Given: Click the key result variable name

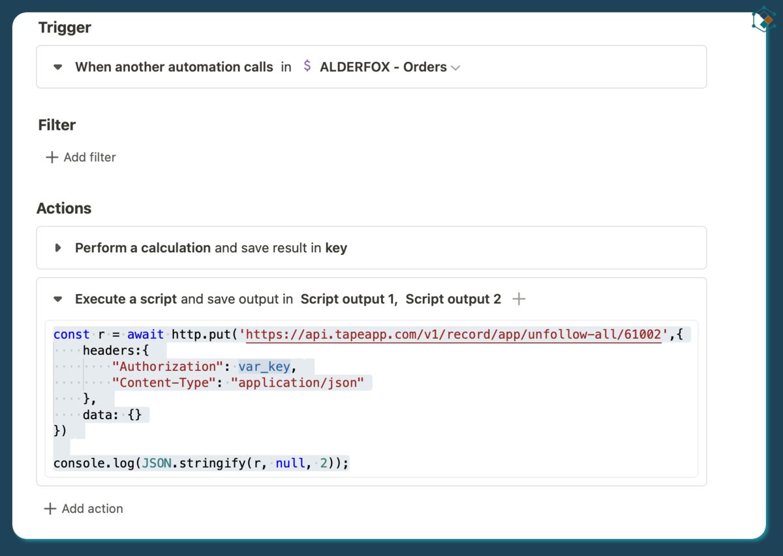Looking at the screenshot, I should tap(336, 248).
